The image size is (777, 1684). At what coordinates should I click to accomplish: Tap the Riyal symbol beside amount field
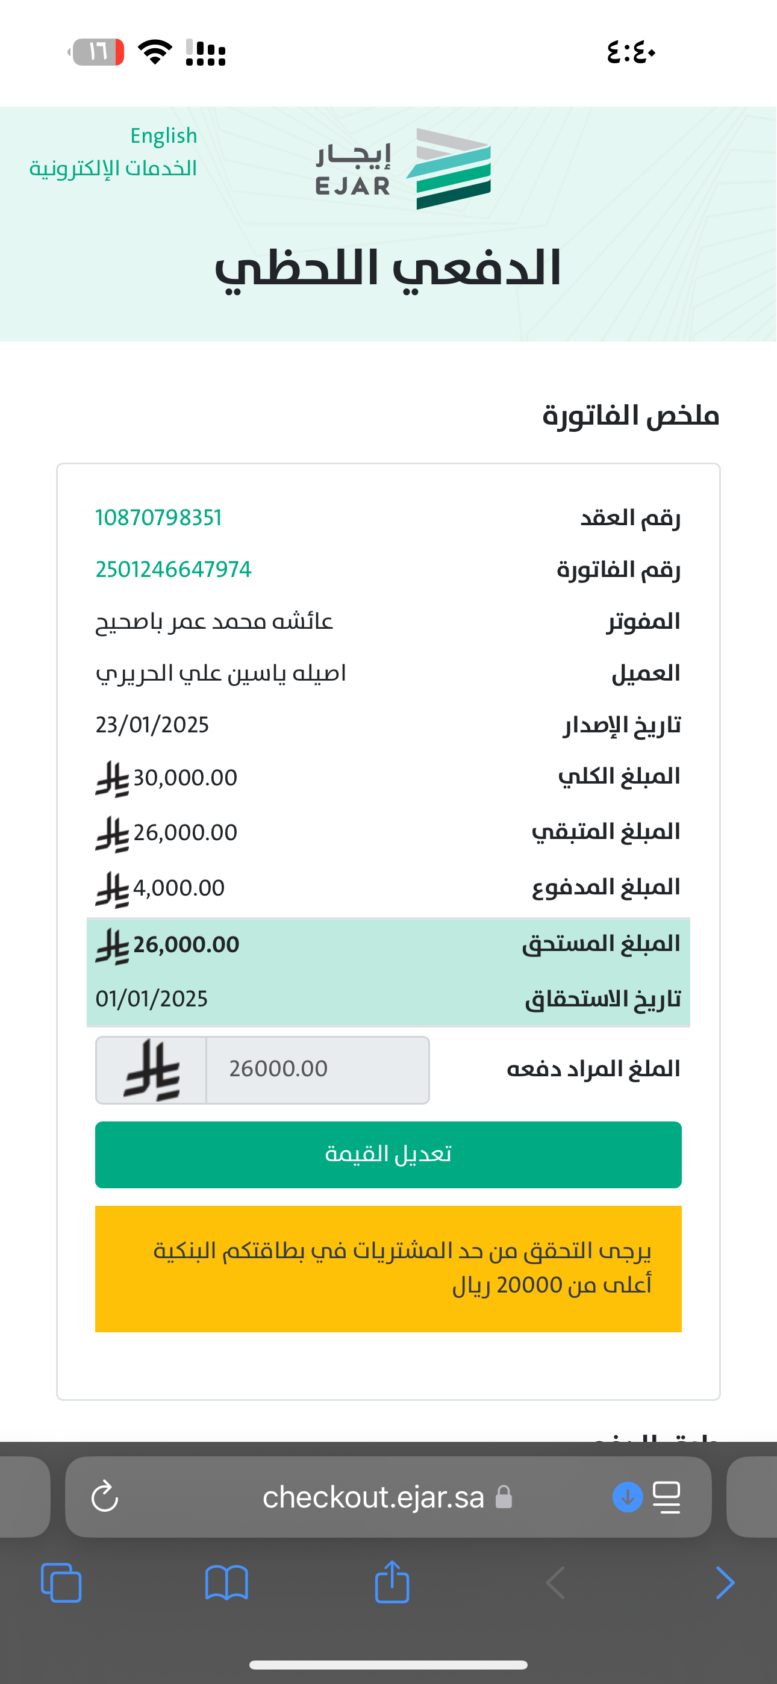(x=151, y=1070)
